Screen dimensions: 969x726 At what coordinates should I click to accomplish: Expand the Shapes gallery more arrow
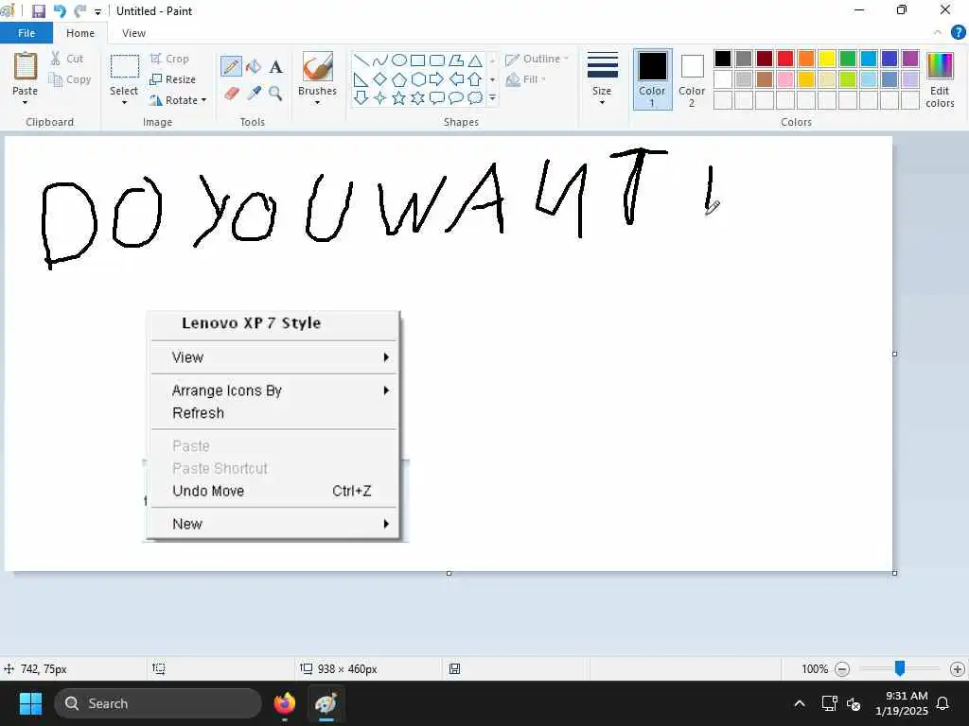(492, 97)
